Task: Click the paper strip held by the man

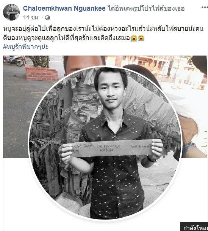Action: 112,148
